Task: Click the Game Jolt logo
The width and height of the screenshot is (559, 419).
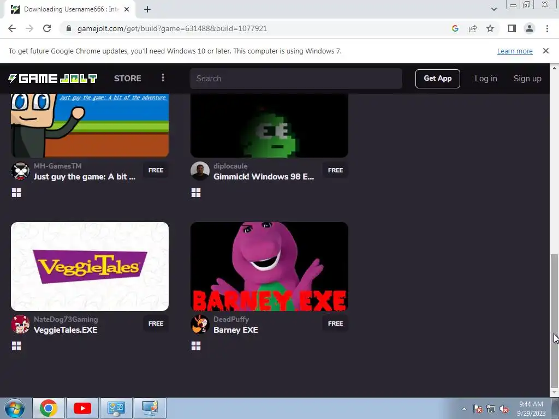Action: point(53,79)
